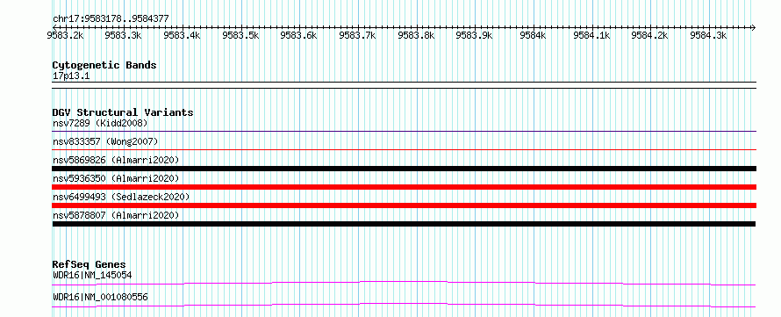Viewport: 781px width, 317px height.
Task: Open variant label nsv5878807 (Almarri2020)
Action: pos(116,215)
